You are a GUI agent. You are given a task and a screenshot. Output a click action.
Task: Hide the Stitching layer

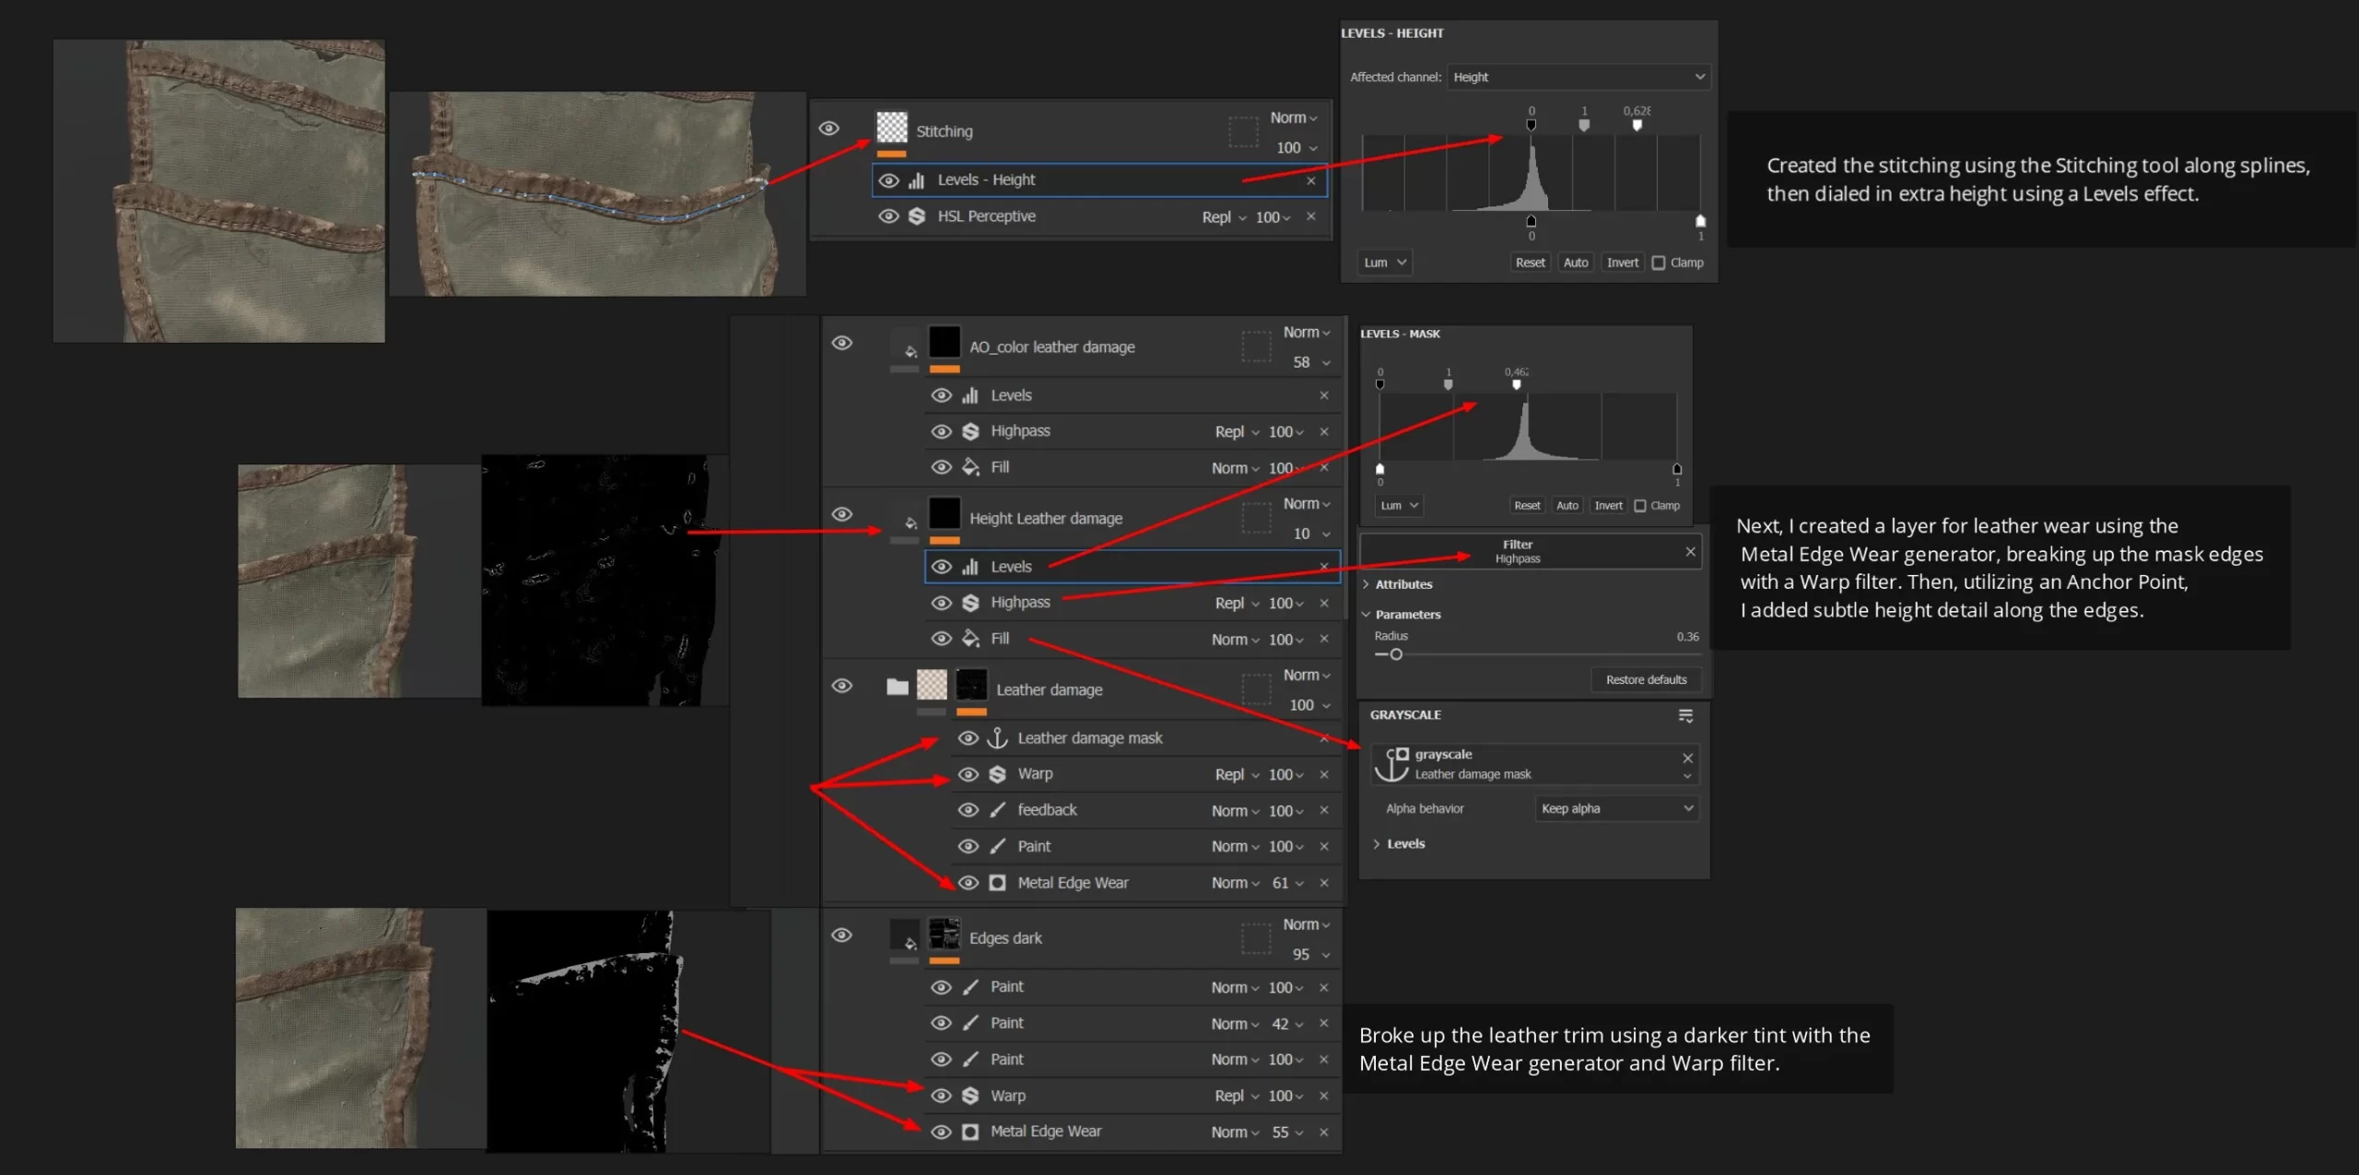[828, 128]
